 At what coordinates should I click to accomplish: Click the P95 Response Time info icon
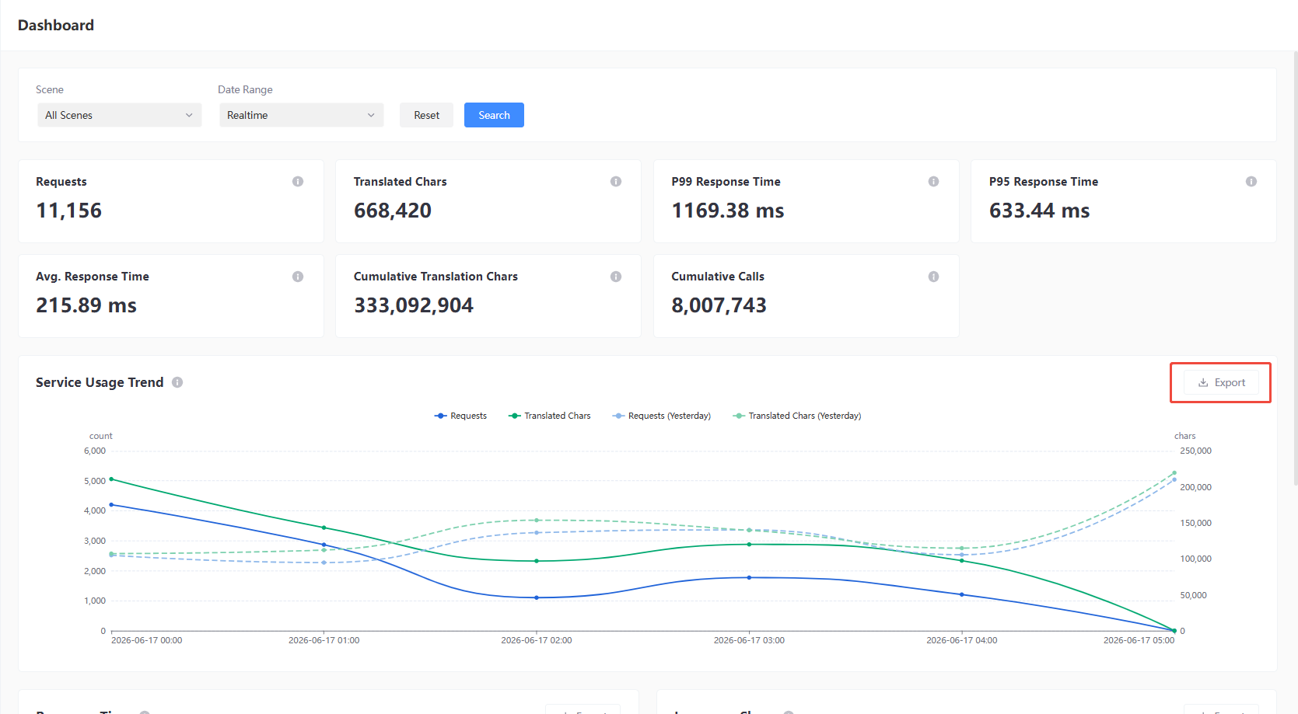pyautogui.click(x=1251, y=181)
